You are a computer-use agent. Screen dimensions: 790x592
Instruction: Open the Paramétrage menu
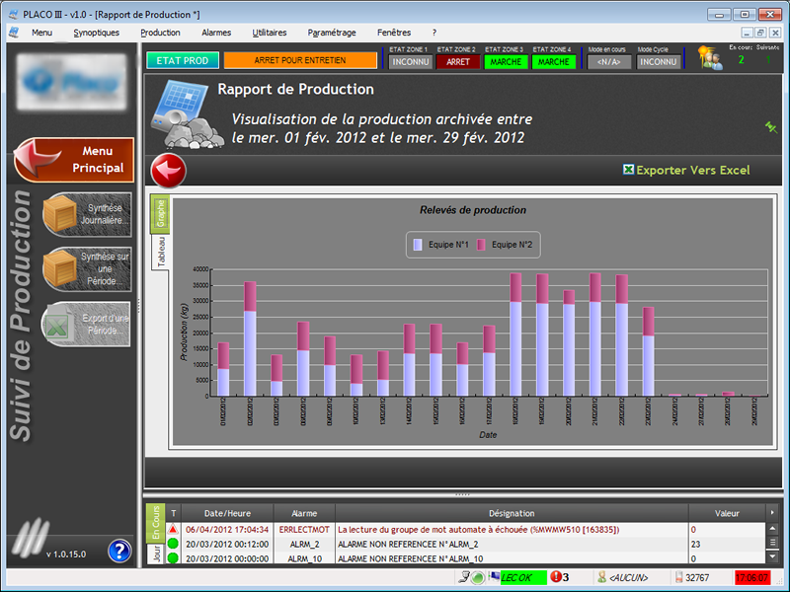coord(332,33)
